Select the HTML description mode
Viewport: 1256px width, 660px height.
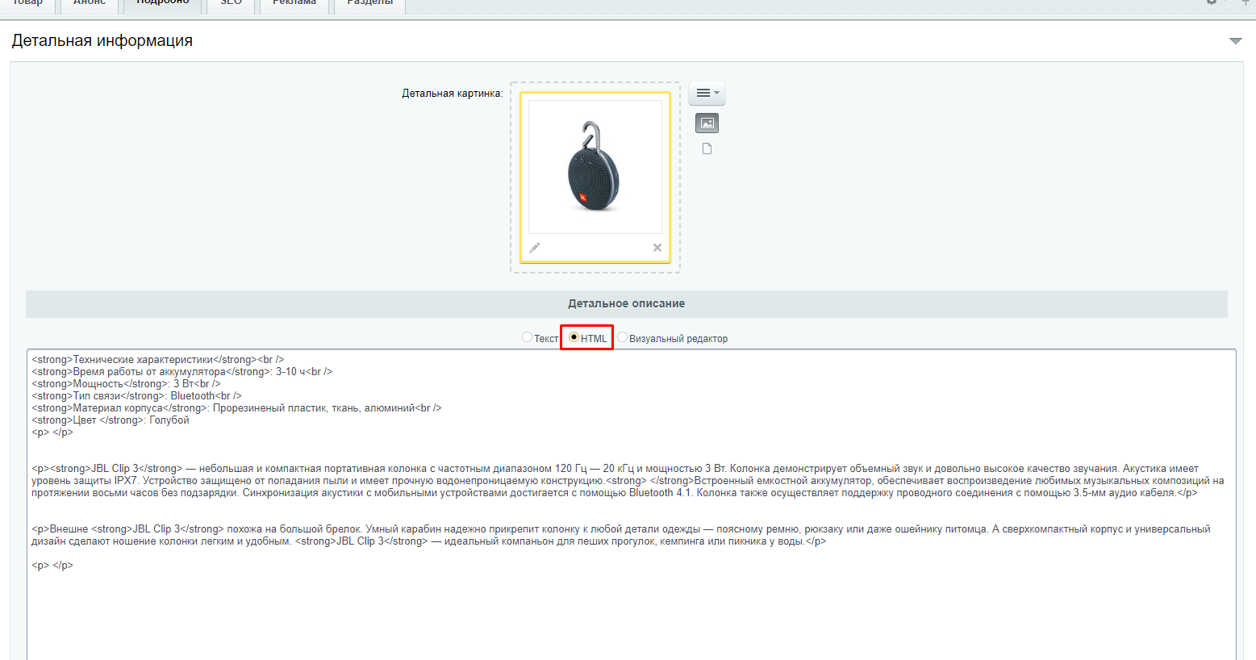pos(574,337)
